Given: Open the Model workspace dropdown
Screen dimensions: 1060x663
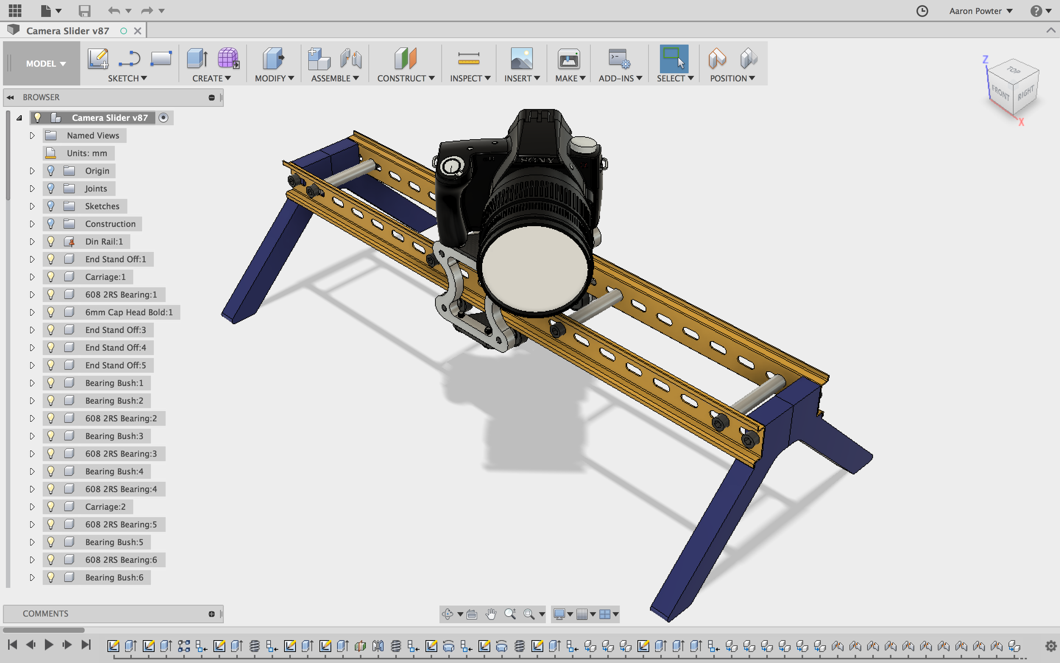Looking at the screenshot, I should click(x=43, y=63).
